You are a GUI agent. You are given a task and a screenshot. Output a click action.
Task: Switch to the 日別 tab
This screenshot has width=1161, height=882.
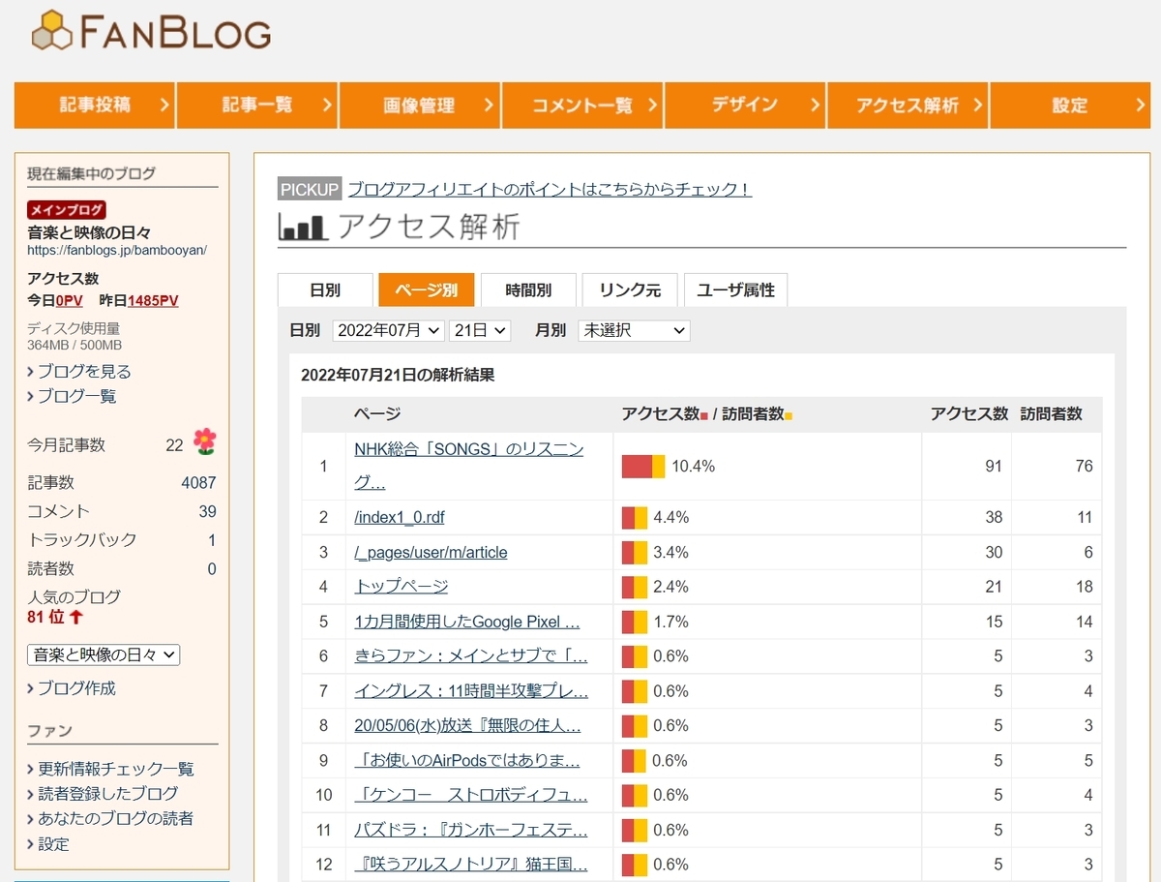[x=325, y=290]
